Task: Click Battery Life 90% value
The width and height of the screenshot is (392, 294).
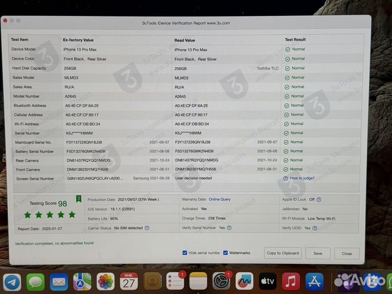Action: pos(114,218)
